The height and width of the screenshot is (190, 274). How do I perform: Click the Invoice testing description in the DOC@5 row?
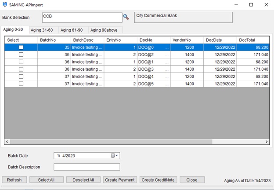pos(87,84)
